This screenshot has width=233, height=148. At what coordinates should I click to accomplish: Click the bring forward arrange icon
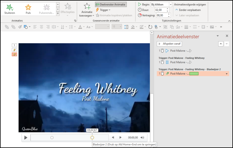[x=7, y=27]
